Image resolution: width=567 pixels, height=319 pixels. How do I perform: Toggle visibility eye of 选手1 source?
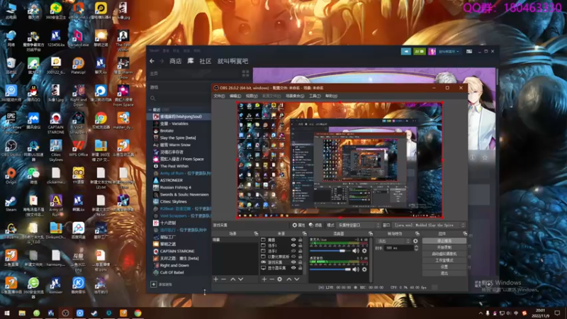click(293, 245)
